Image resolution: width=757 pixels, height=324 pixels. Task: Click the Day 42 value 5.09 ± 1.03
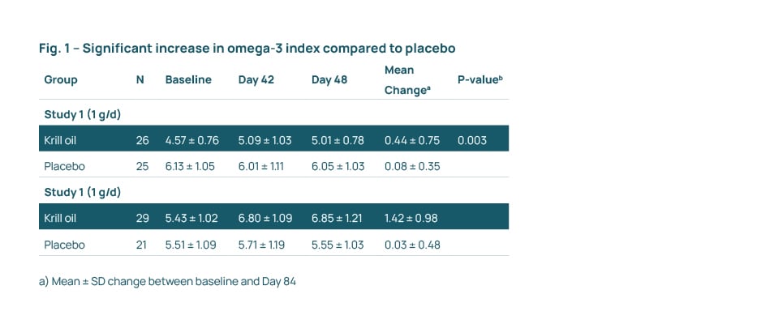coord(265,140)
